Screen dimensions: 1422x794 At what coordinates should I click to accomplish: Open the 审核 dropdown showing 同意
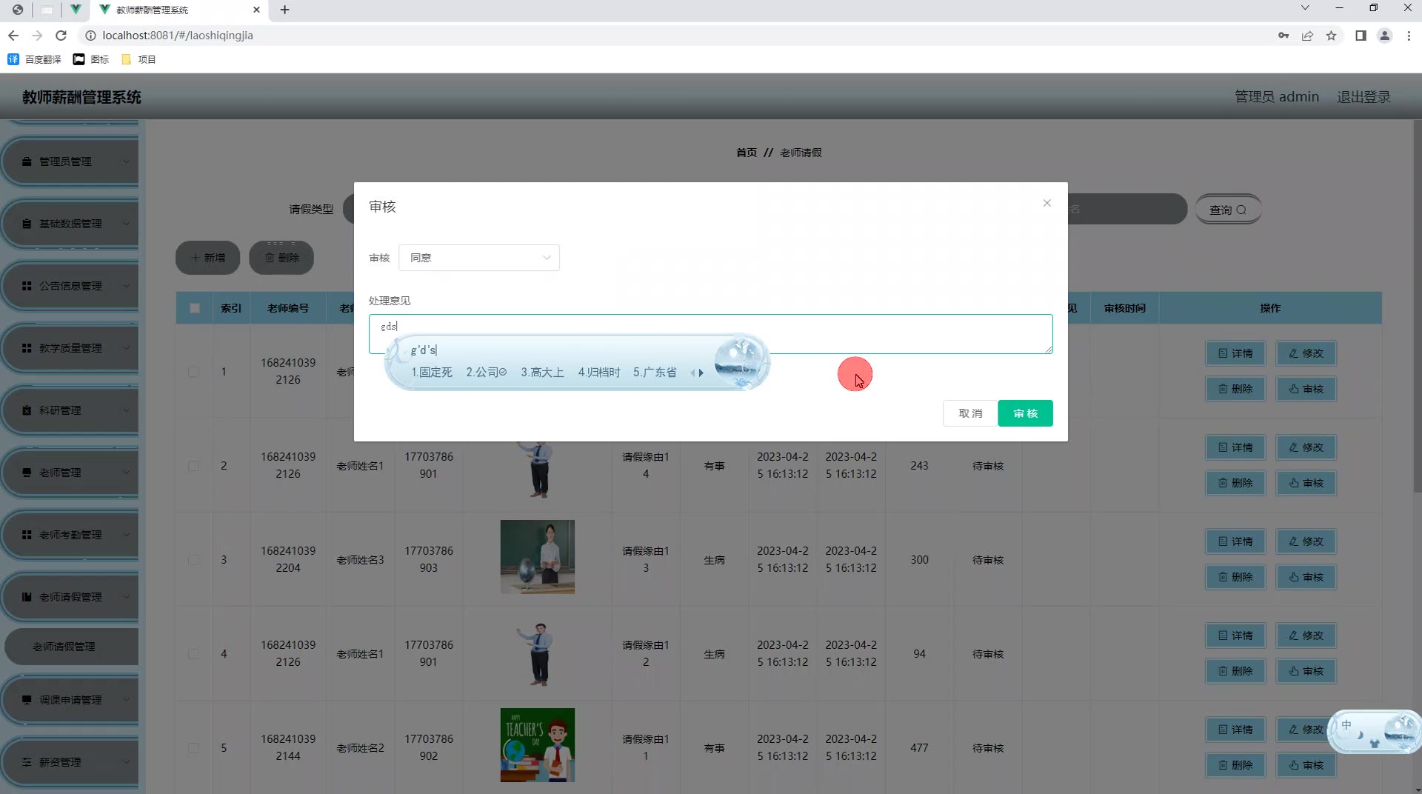coord(479,258)
